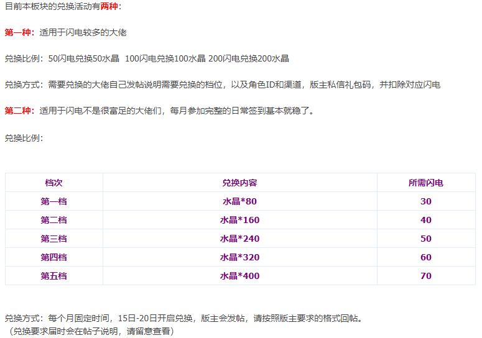
Task: Click the '水晶*240' cell
Action: point(240,239)
